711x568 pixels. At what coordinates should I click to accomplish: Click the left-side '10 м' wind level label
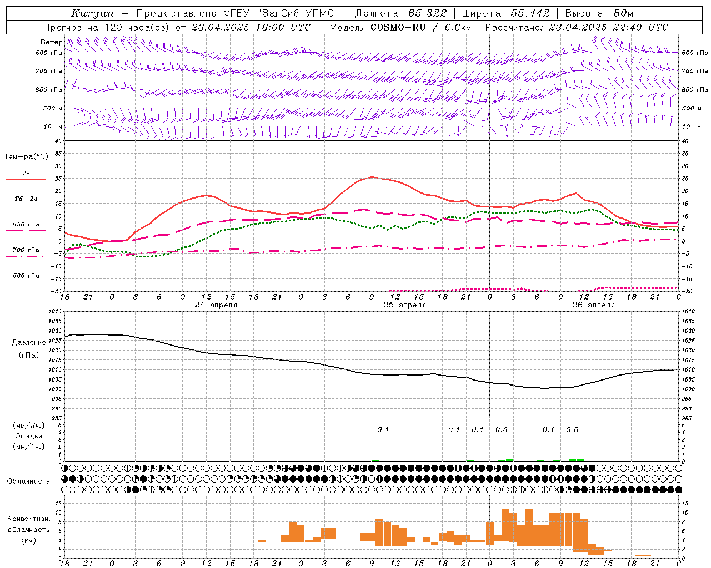click(53, 127)
